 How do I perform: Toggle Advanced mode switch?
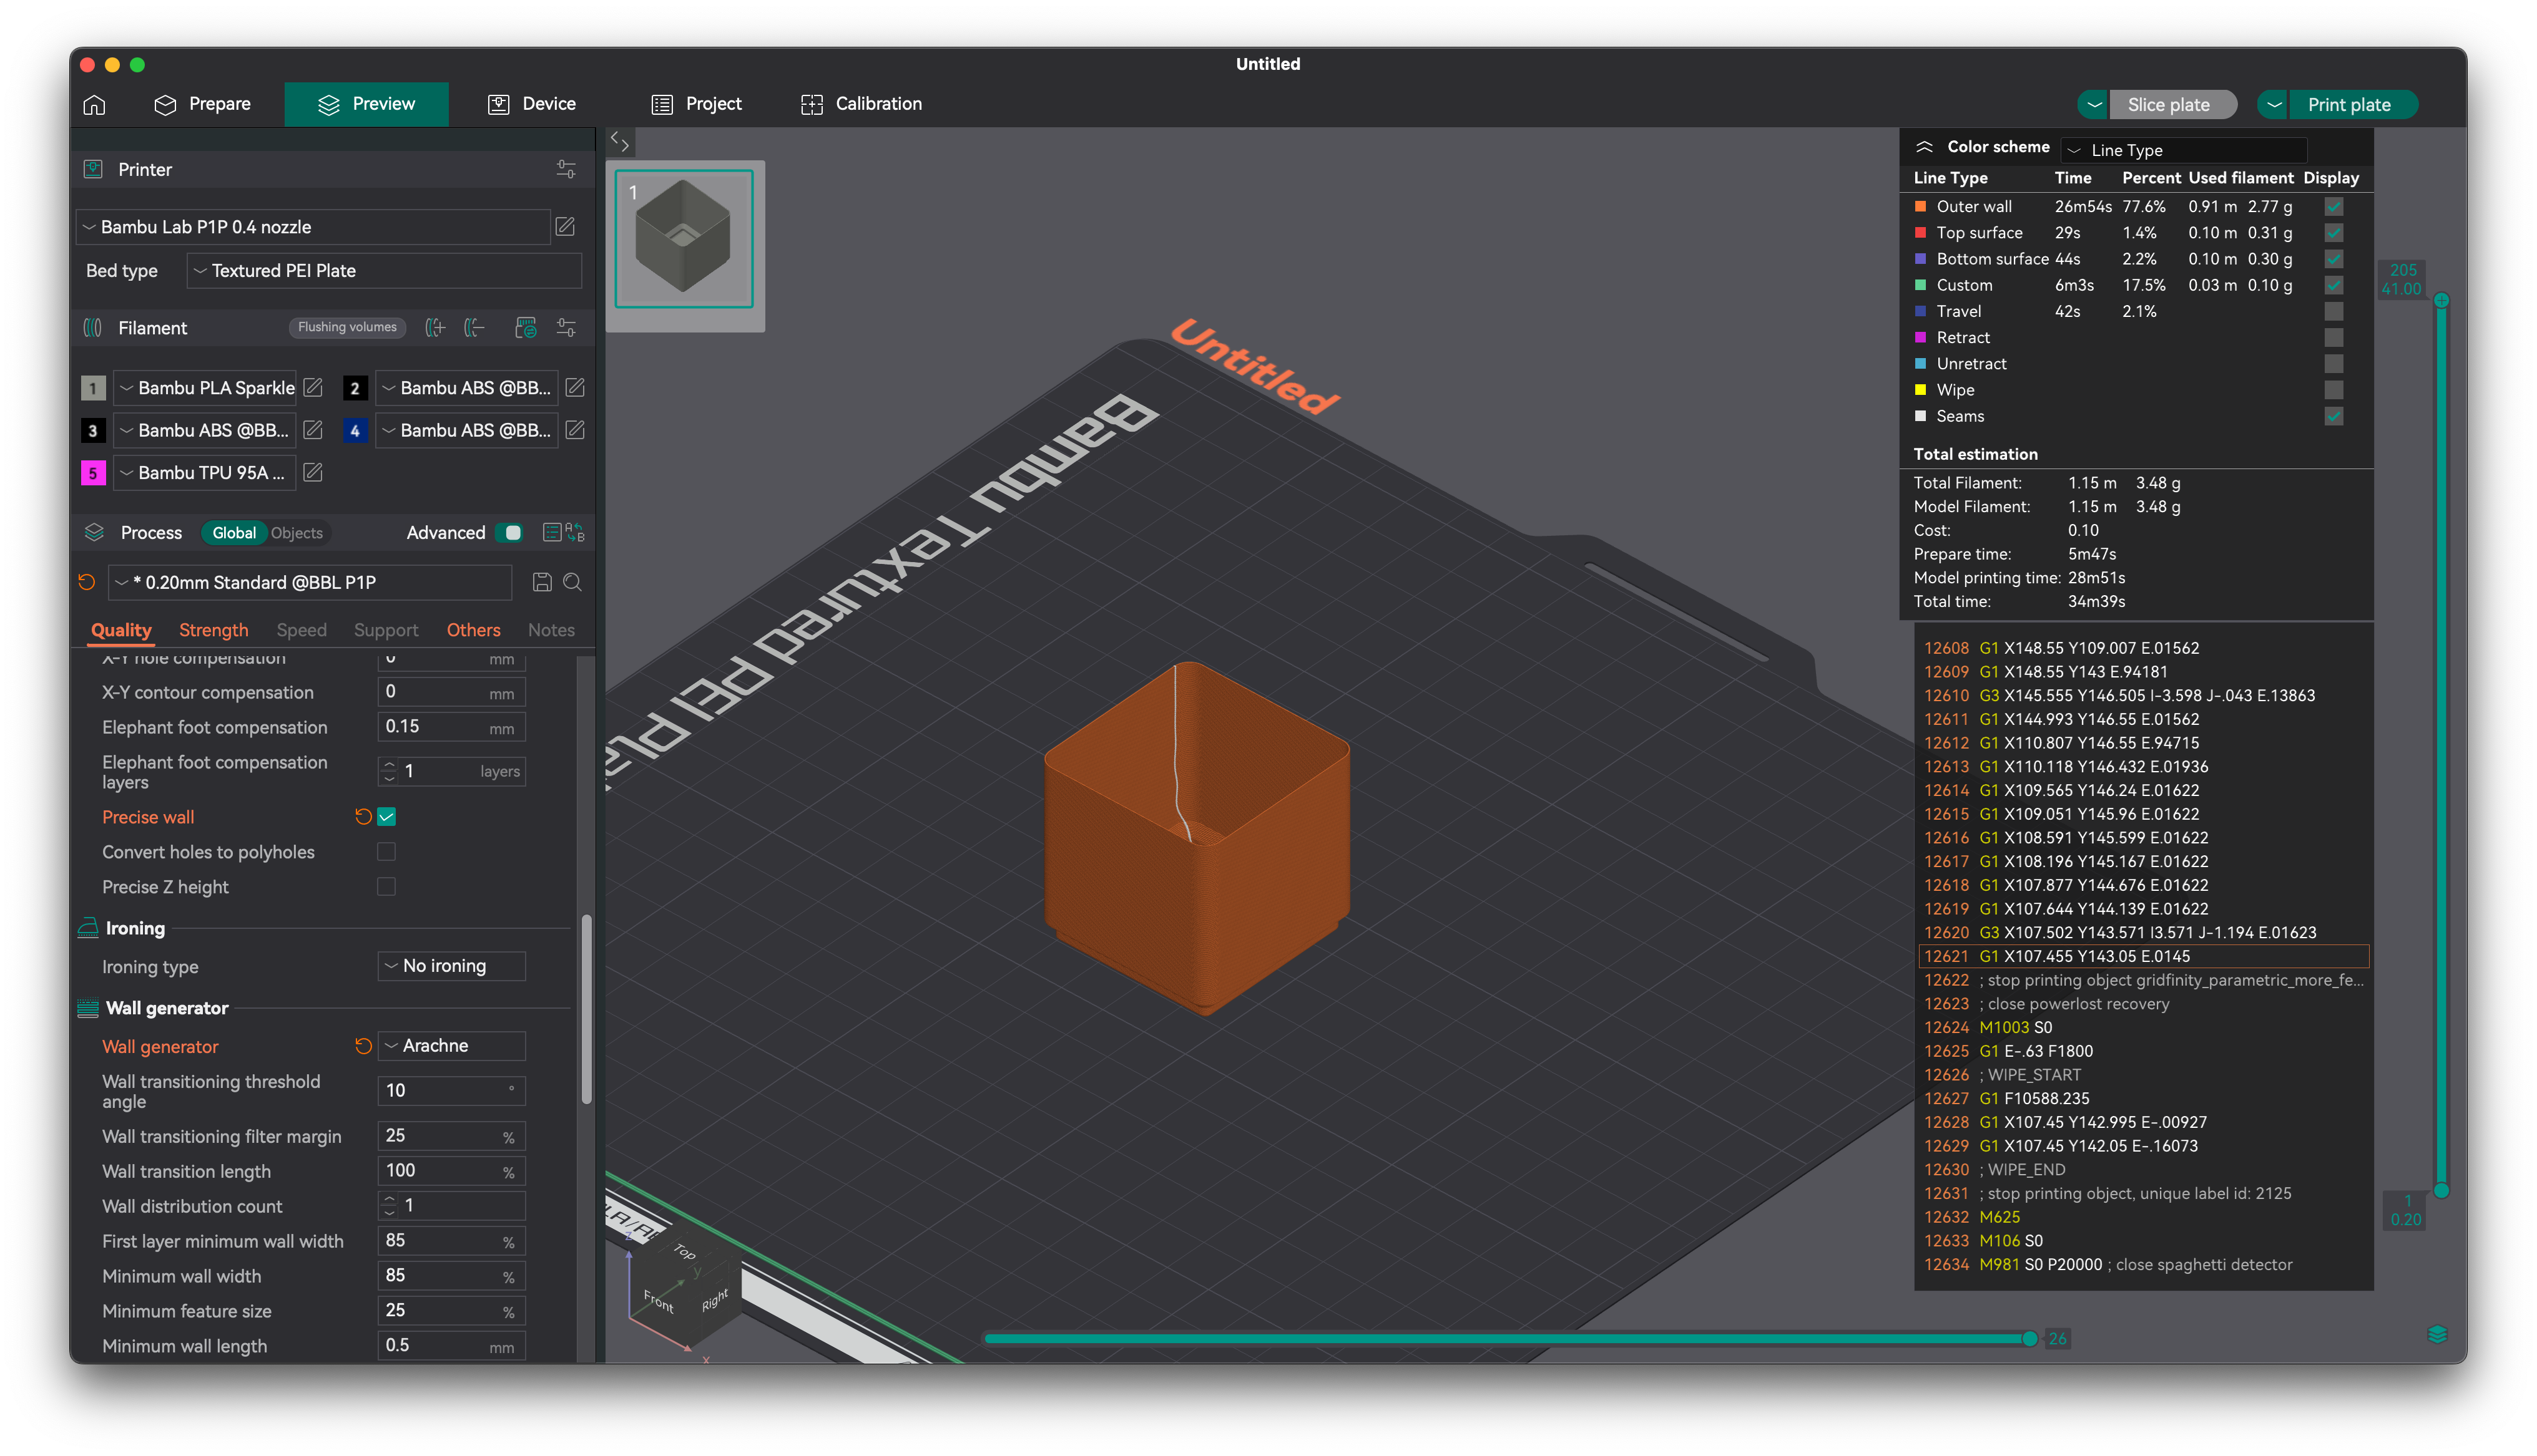tap(510, 533)
